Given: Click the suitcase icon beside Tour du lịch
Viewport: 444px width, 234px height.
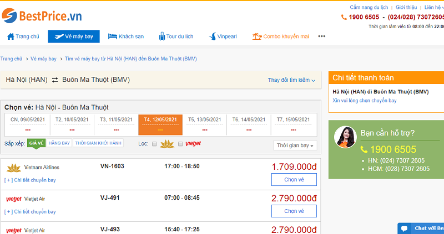Looking at the screenshot, I should (x=162, y=36).
